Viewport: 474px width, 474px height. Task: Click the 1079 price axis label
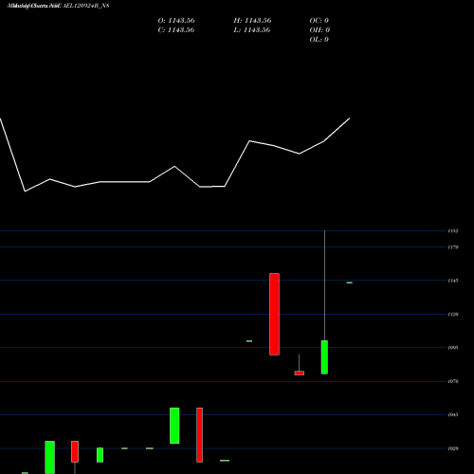click(x=453, y=381)
